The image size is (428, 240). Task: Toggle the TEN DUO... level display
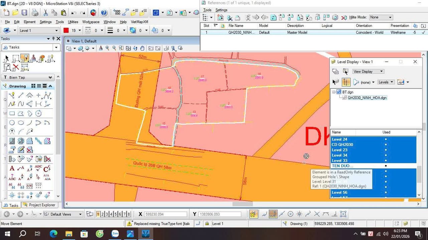[342, 166]
